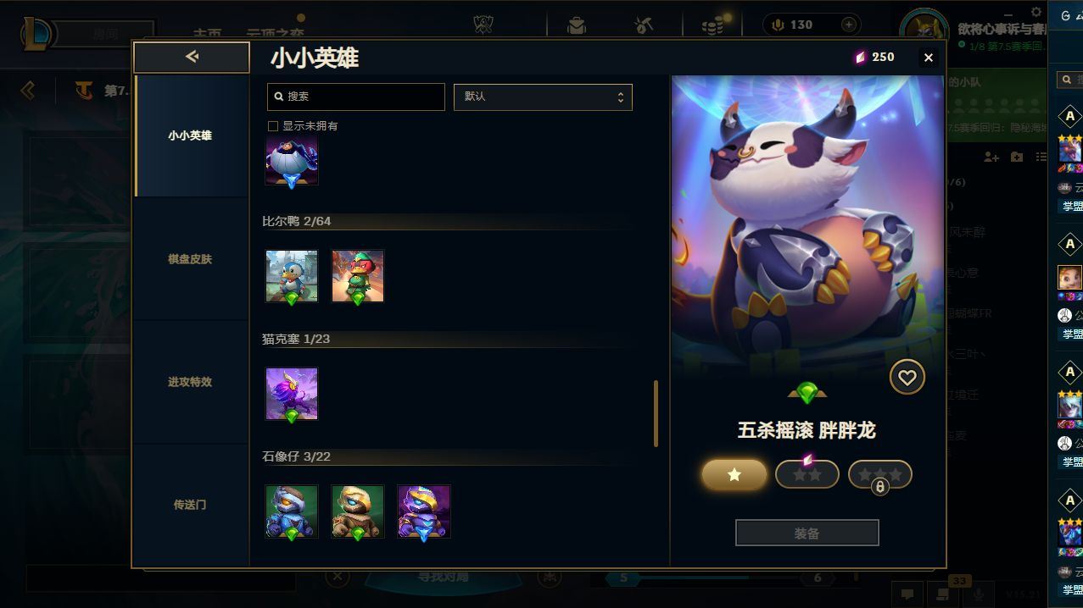Select the two-star upgrade variant

click(807, 474)
